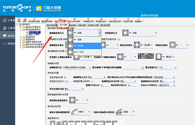Screen dimensions: 195x125
Task: Open the 等分区域标尺值 dropdown
Action: point(83,89)
